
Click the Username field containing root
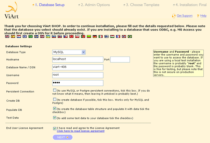click(78, 75)
